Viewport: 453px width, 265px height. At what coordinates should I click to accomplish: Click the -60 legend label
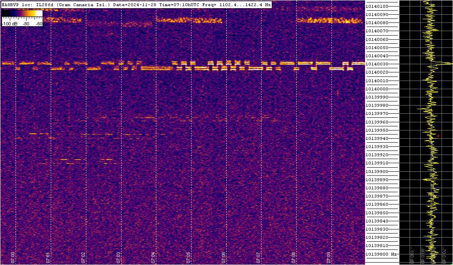(x=38, y=24)
